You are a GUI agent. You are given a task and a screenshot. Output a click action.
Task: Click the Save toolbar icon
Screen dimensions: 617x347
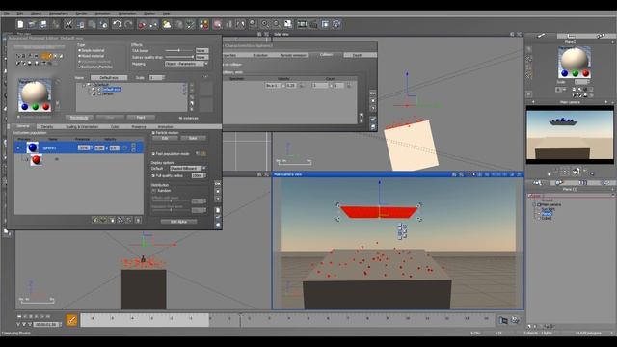(x=43, y=24)
